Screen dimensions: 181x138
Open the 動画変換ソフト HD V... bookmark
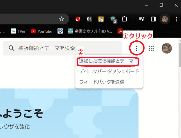click(90, 31)
